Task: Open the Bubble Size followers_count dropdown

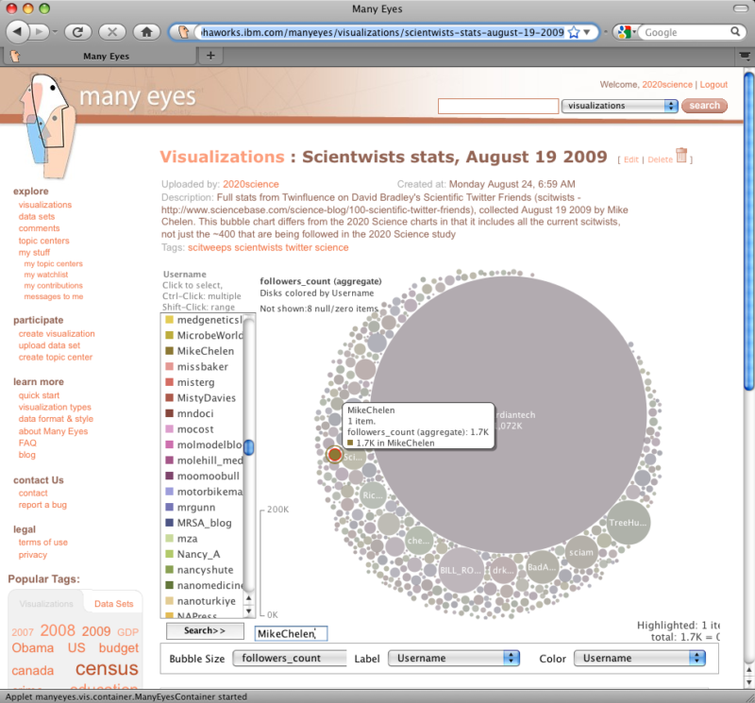Action: point(290,659)
